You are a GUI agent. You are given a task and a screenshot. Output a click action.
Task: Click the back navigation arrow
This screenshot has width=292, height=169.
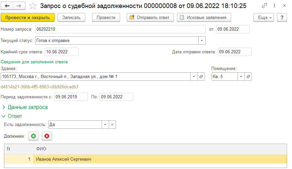tap(7, 6)
